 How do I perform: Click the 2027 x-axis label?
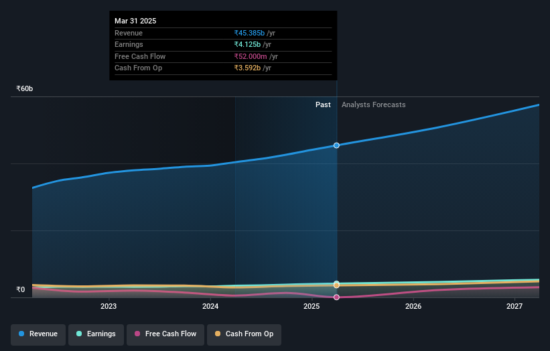coord(514,306)
